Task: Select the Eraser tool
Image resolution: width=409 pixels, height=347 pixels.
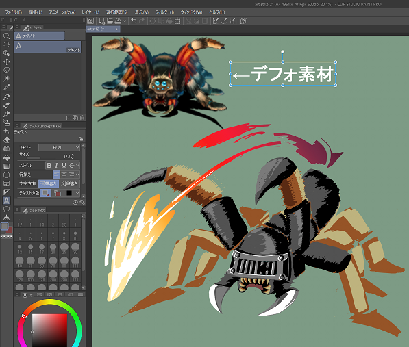Action: click(x=6, y=140)
